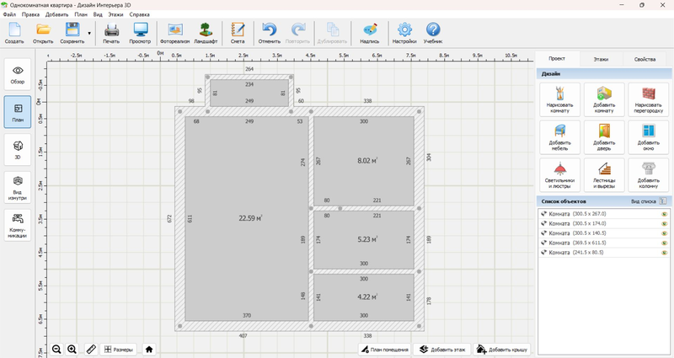Toggle the Размеры dimensions button
This screenshot has height=358, width=674.
[x=118, y=349]
